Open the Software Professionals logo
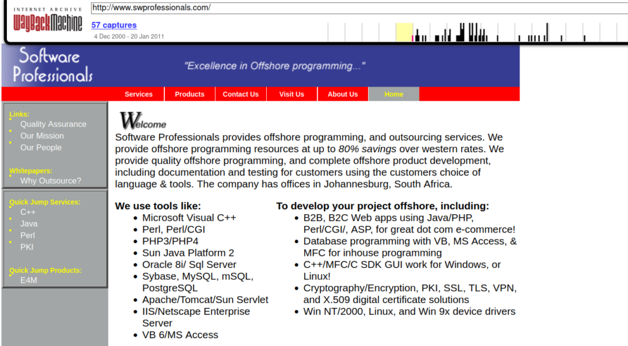The image size is (628, 346). [53, 65]
